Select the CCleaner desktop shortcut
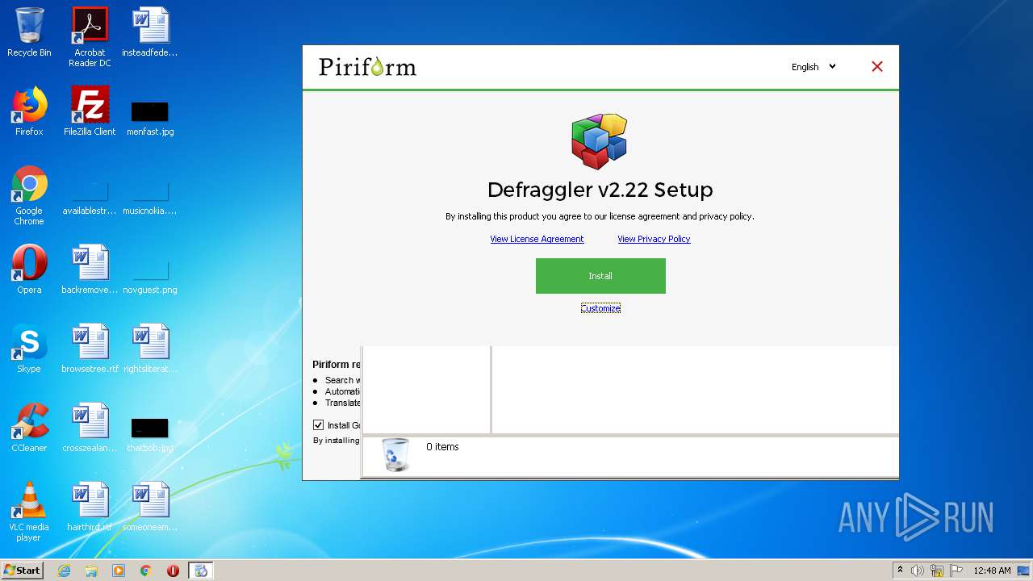 pos(29,428)
